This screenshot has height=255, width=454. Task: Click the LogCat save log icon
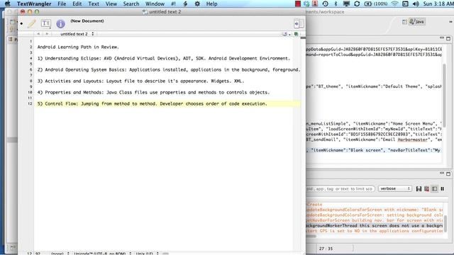tap(419, 189)
